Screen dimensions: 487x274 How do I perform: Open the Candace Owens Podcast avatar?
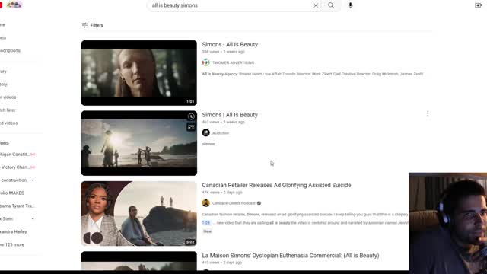point(205,203)
